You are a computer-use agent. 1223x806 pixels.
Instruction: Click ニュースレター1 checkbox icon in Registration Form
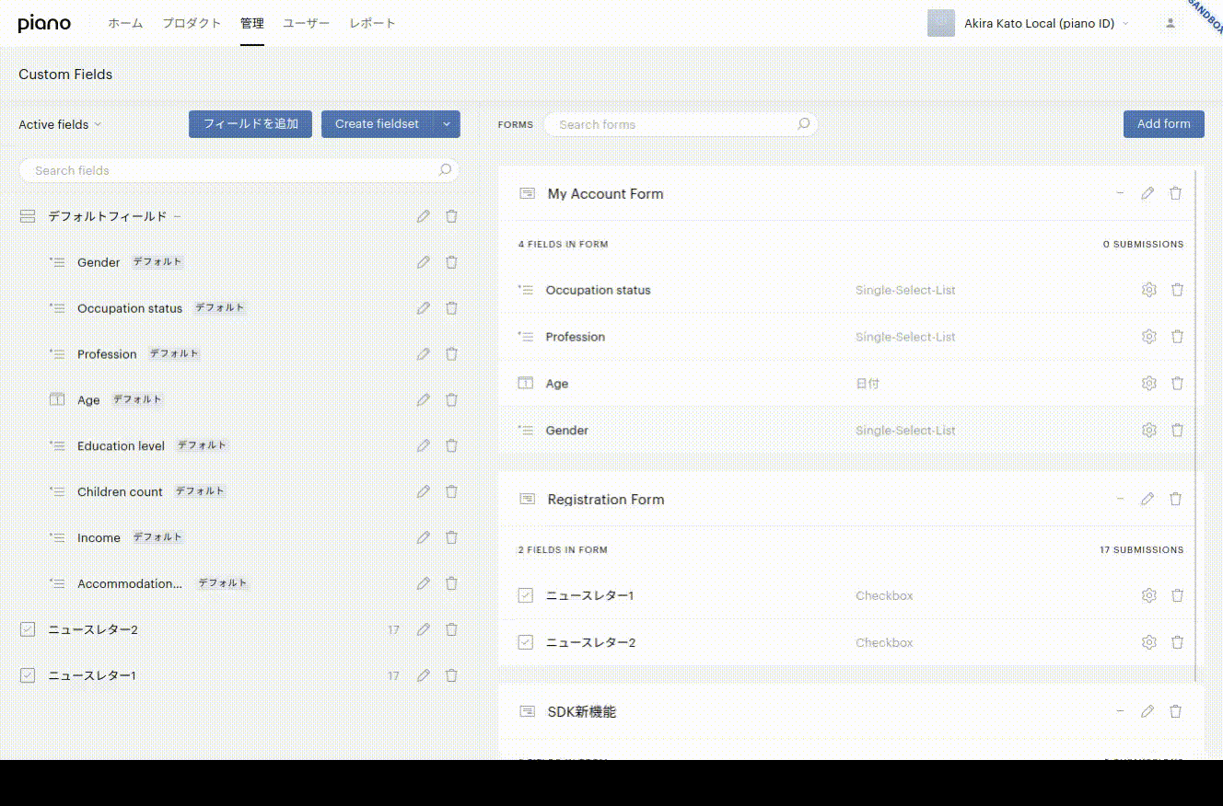tap(526, 595)
